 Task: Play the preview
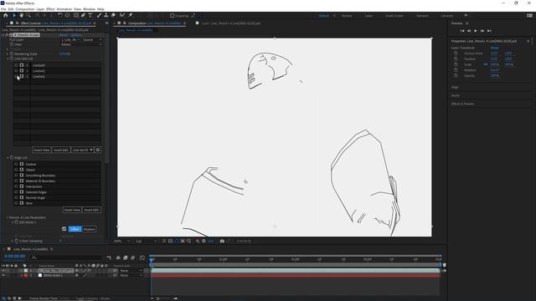pyautogui.click(x=476, y=31)
